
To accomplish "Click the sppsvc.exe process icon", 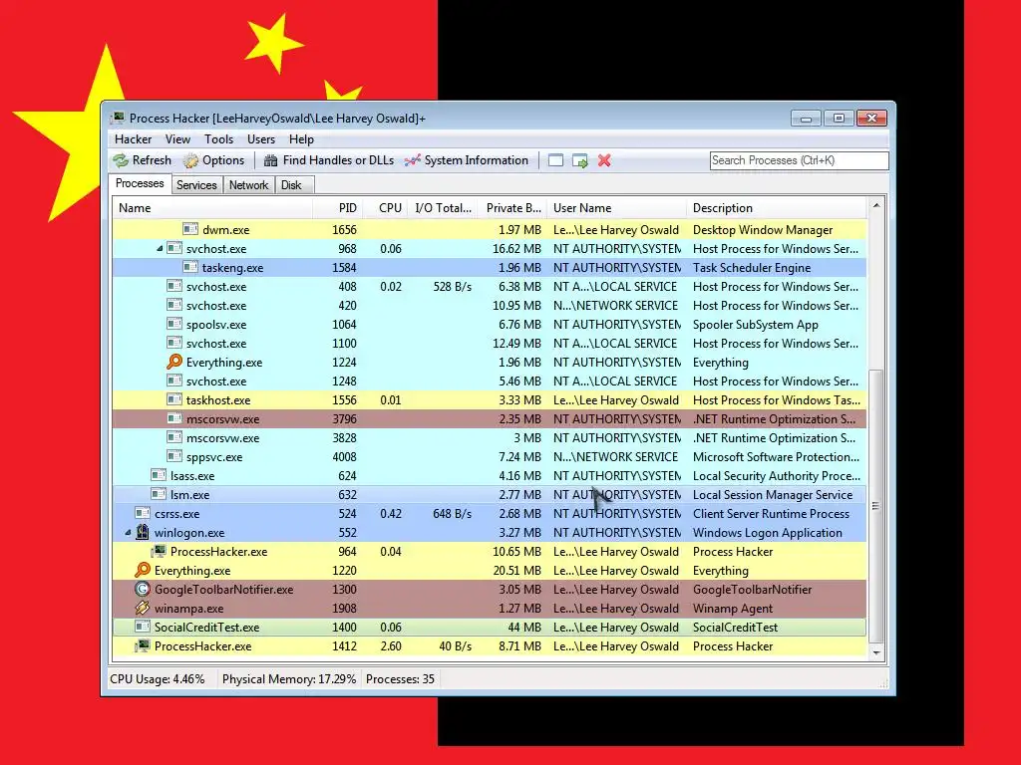I will [x=173, y=456].
